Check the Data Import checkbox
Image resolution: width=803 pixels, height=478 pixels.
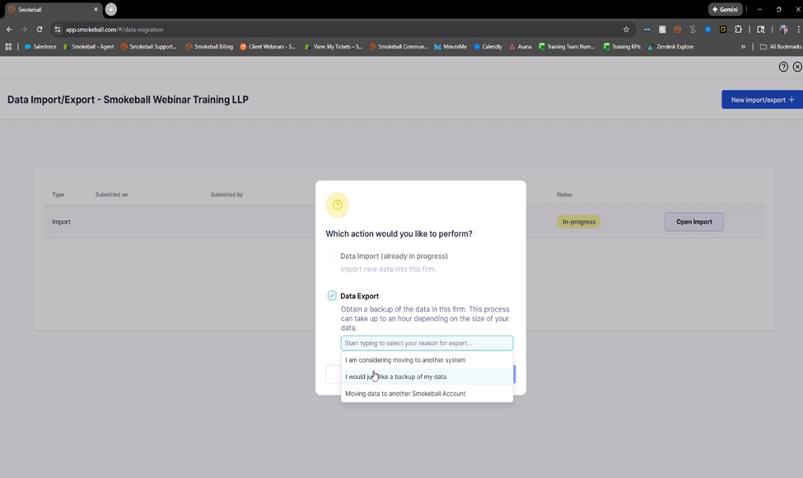pos(332,256)
